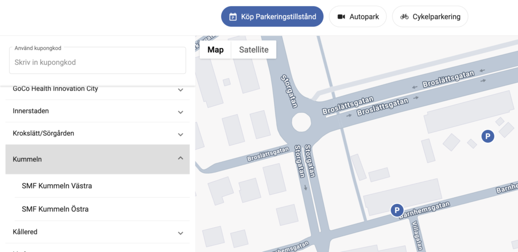Expand the Innerstaden area list
The image size is (518, 252).
[181, 112]
